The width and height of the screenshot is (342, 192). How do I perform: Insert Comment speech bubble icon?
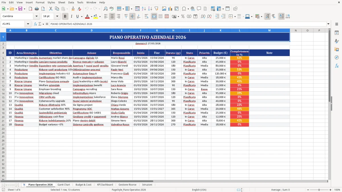tap(199, 9)
